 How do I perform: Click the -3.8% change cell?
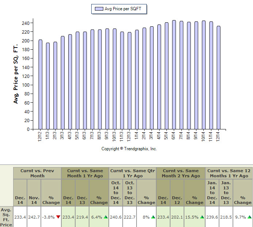tap(51, 217)
